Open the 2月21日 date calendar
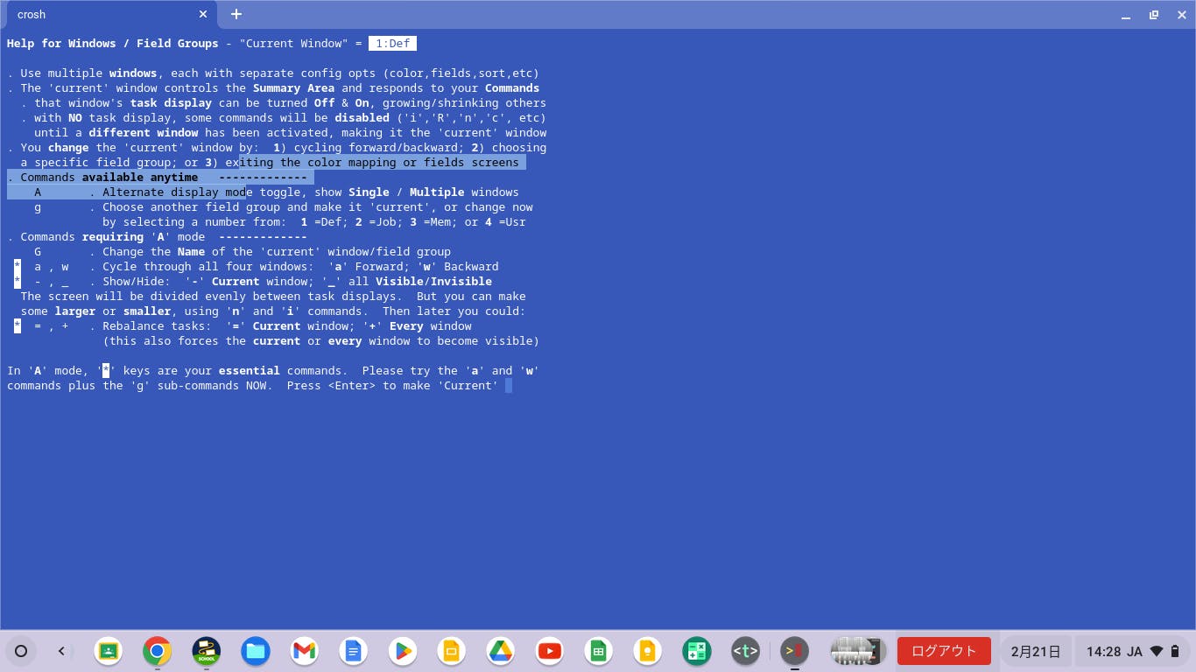 click(1036, 651)
